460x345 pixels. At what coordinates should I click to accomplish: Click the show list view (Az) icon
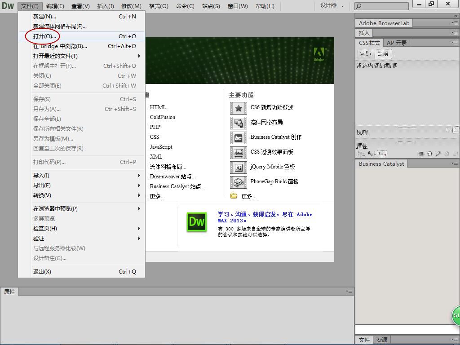(372, 154)
